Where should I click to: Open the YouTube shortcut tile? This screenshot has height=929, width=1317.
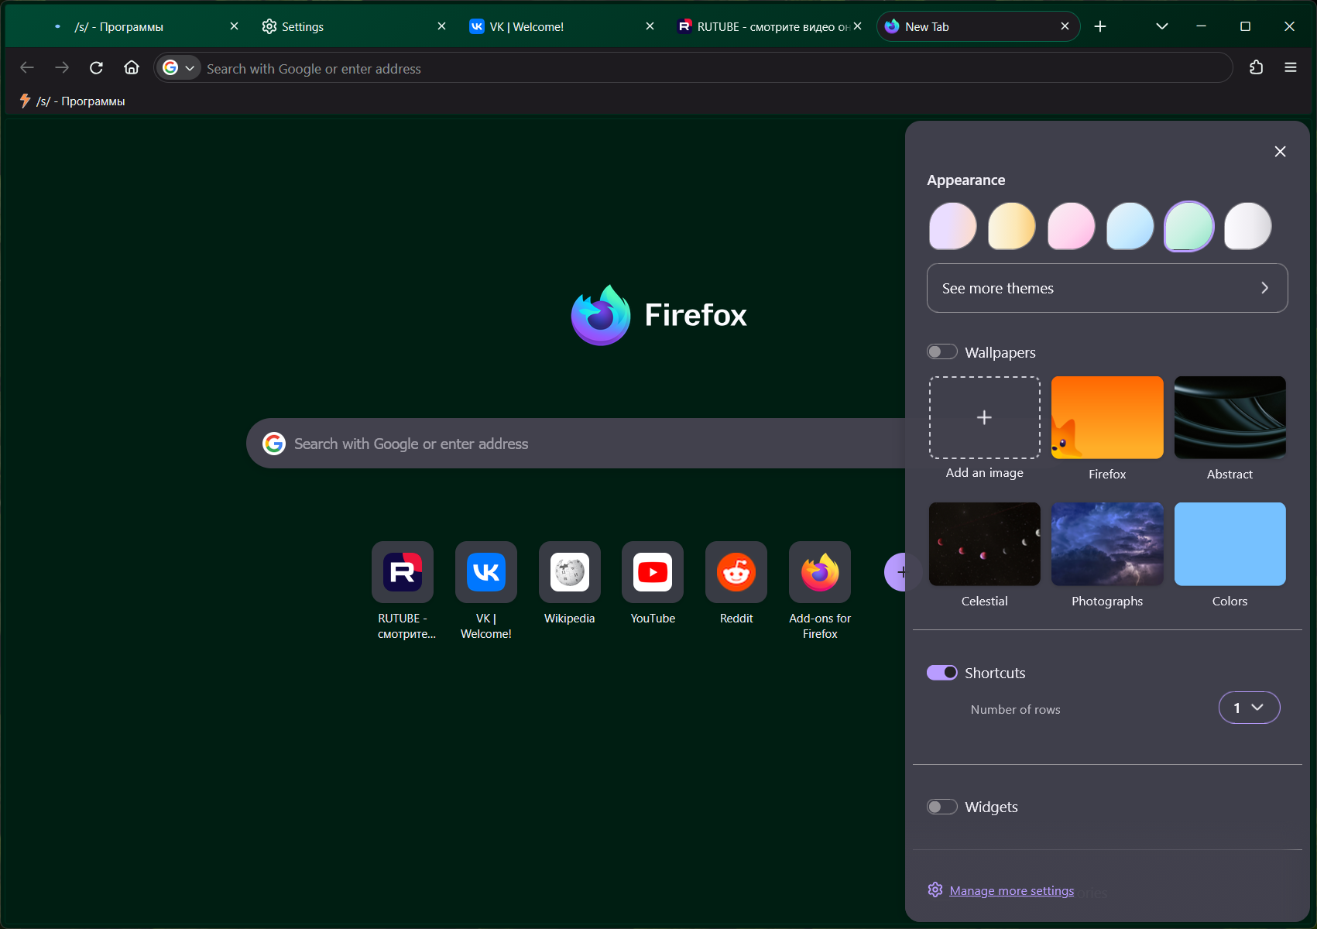click(653, 572)
